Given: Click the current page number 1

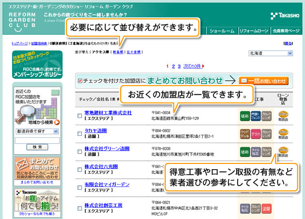Looking at the screenshot, I should (168, 66).
